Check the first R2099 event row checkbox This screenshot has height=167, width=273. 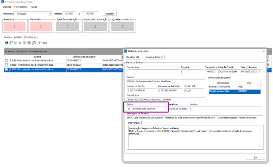click(x=6, y=61)
